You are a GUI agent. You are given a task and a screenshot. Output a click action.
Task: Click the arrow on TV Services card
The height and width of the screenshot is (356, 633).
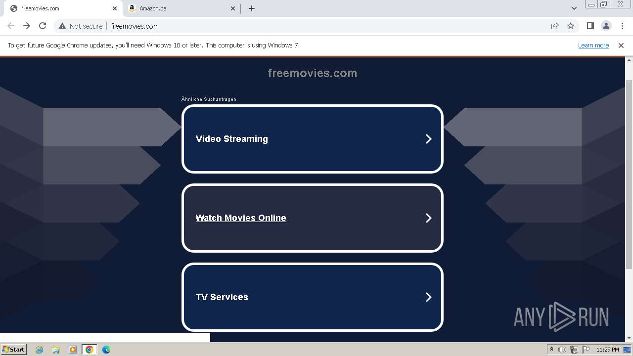point(429,297)
